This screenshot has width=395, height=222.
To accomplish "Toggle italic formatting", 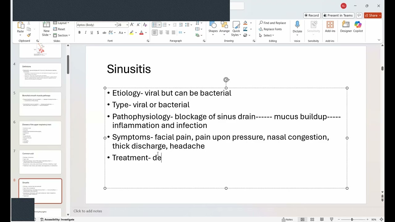I will pos(85,32).
